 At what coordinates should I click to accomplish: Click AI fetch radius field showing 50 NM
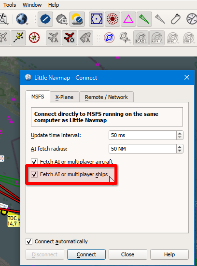pyautogui.click(x=142, y=149)
